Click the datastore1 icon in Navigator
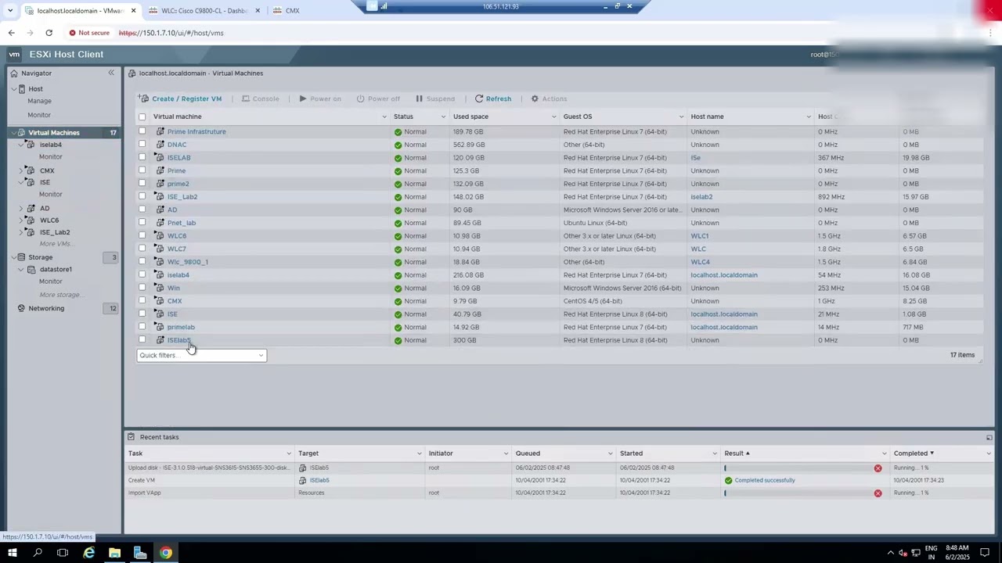 pos(31,269)
